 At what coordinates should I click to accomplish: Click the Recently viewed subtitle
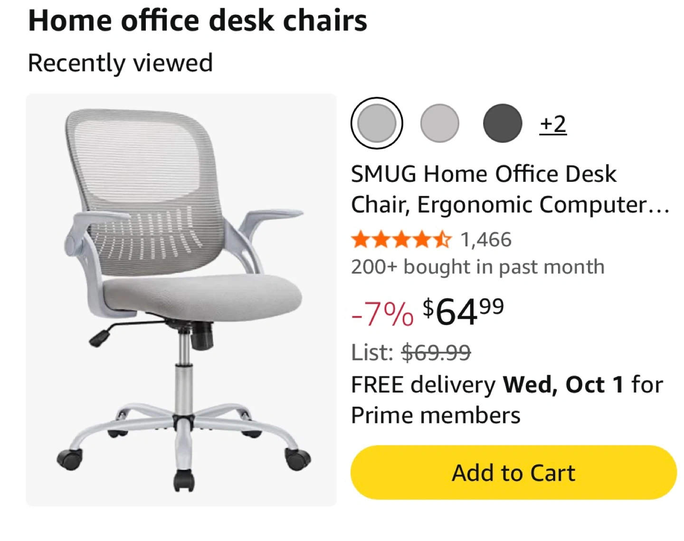(x=120, y=63)
